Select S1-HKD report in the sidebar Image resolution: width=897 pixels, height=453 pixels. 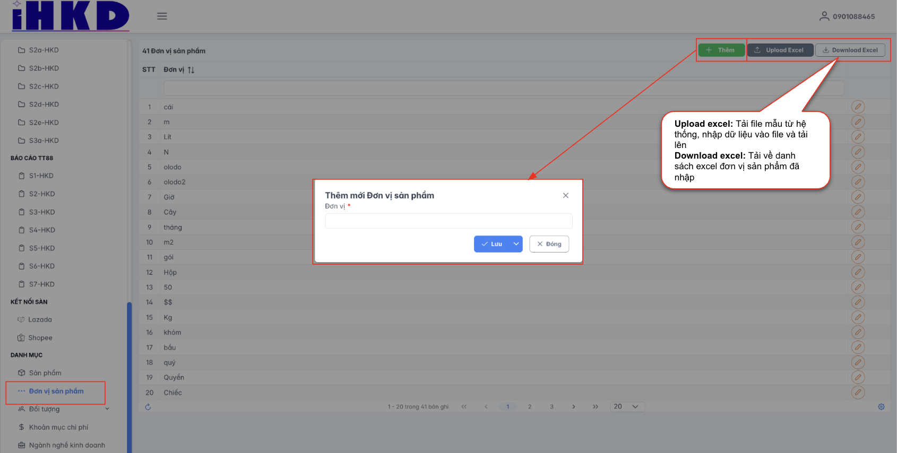tap(41, 176)
